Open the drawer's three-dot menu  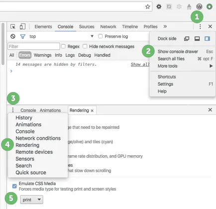point(13,110)
